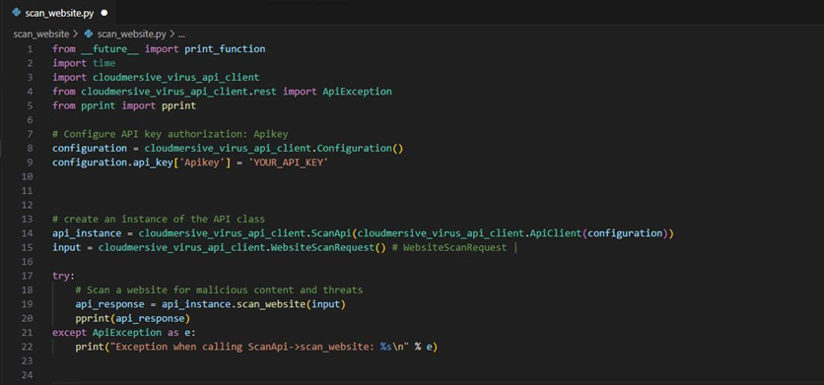Click the '# WebsiteScanRequest' comment on line 15
Viewport: 824px width, 385px height.
click(x=449, y=247)
